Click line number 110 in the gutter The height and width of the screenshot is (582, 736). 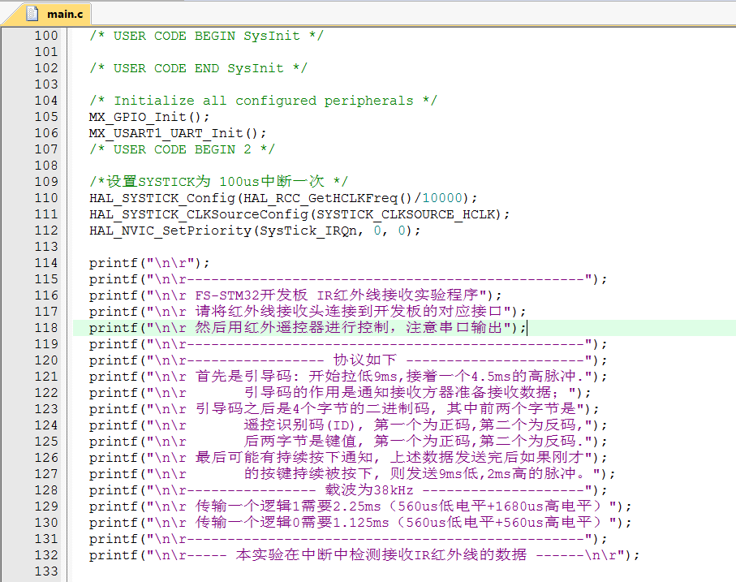tap(46, 198)
